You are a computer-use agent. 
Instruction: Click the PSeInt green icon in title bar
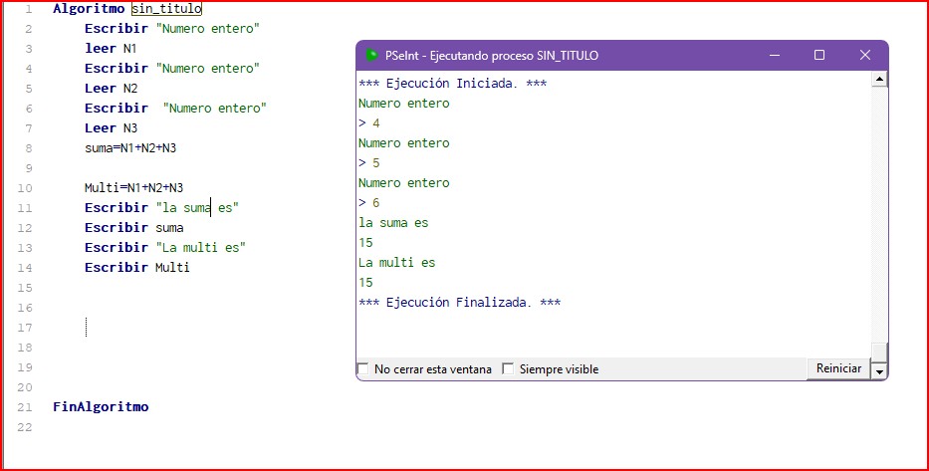coord(371,56)
